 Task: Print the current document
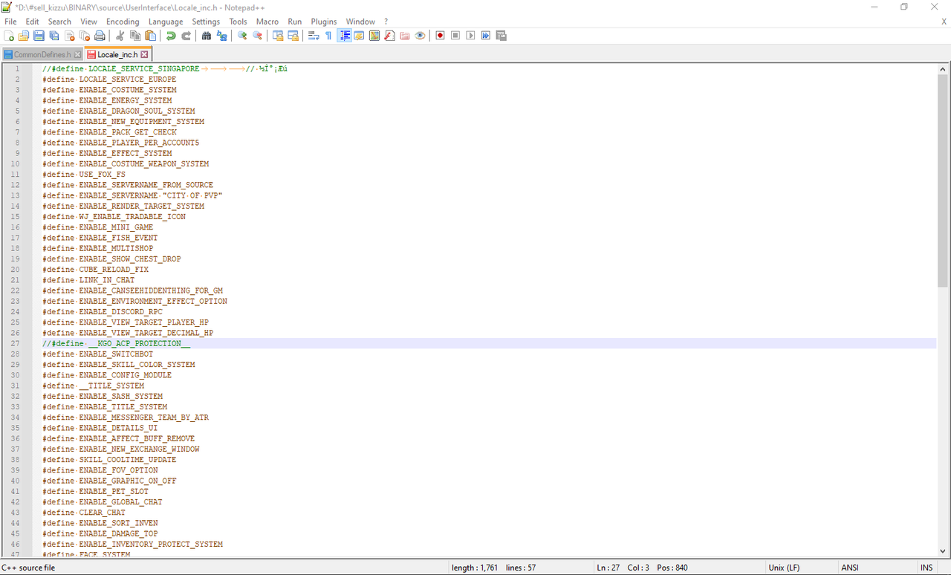[100, 36]
